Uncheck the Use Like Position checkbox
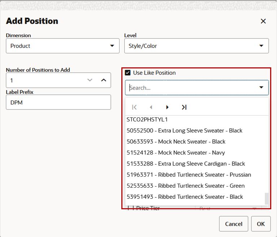Screen dimensions: 277x237 click(127, 73)
